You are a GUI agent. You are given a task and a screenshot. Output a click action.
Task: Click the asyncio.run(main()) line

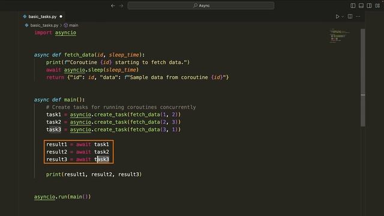(62, 197)
